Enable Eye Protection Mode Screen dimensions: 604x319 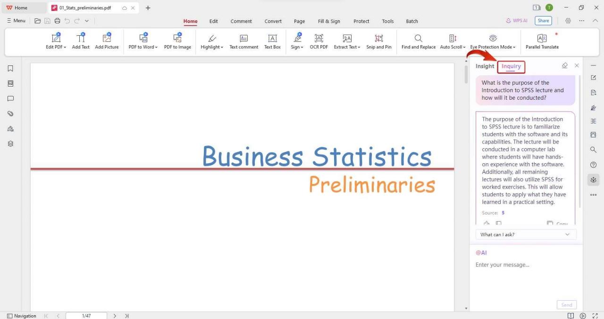[x=492, y=41]
